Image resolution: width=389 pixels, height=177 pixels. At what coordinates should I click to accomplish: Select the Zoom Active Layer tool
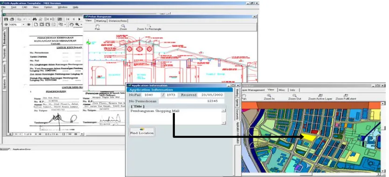(x=320, y=97)
